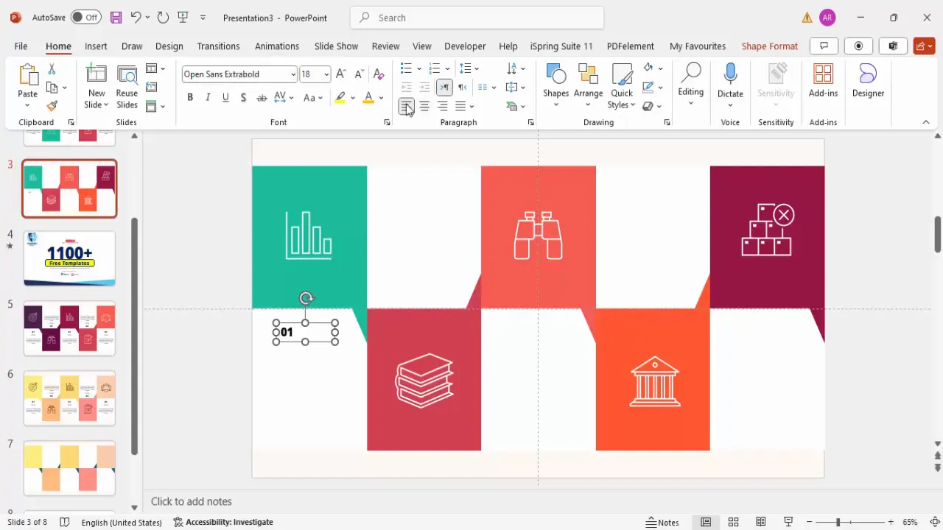
Task: Click the Undo arrow
Action: [135, 18]
